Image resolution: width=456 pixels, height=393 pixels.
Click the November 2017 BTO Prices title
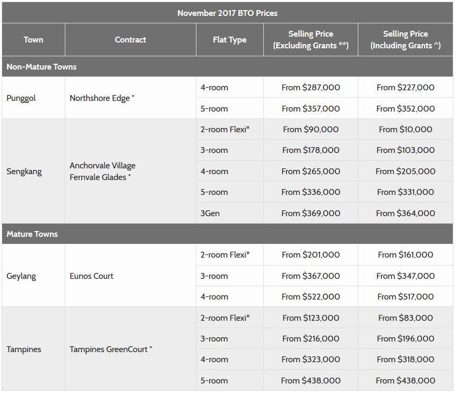click(x=227, y=13)
